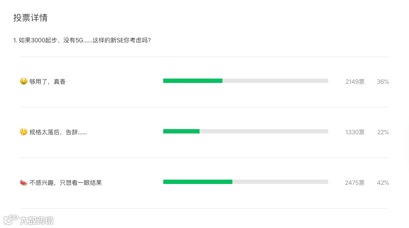Image resolution: width=409 pixels, height=228 pixels.
Task: Click the poll question about new SE
Action: (x=82, y=40)
